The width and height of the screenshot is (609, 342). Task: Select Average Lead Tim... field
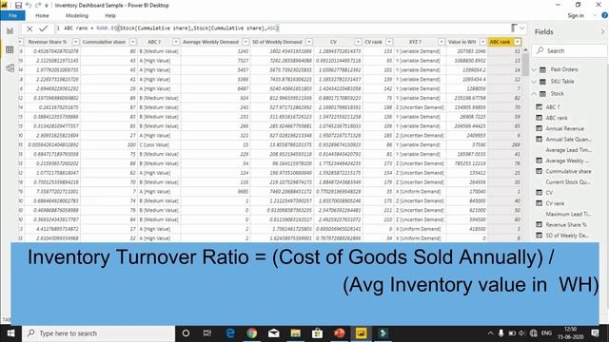[569, 150]
